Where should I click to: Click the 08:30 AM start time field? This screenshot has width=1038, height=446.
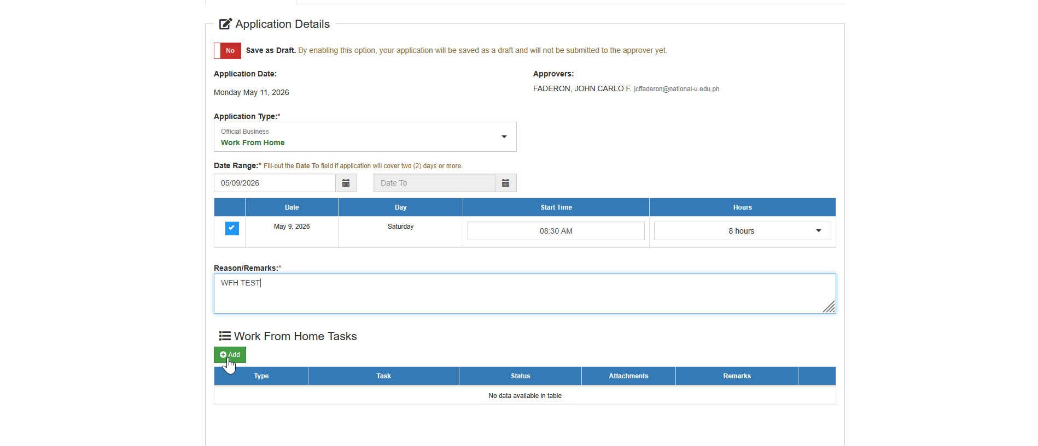click(556, 231)
